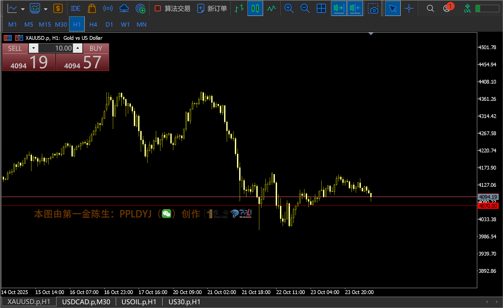The image size is (503, 308).
Task: Expand the chart type dropdown arrow
Action: point(23,9)
